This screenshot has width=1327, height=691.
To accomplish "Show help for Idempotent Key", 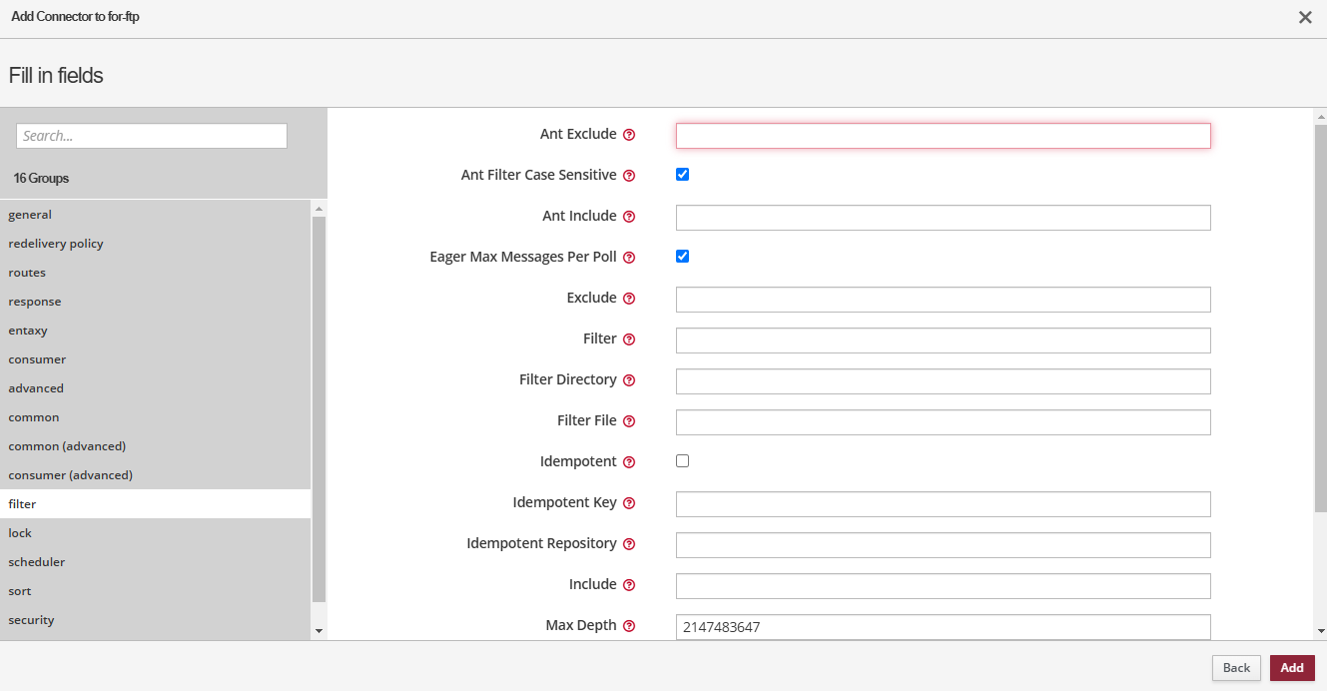I will (629, 503).
